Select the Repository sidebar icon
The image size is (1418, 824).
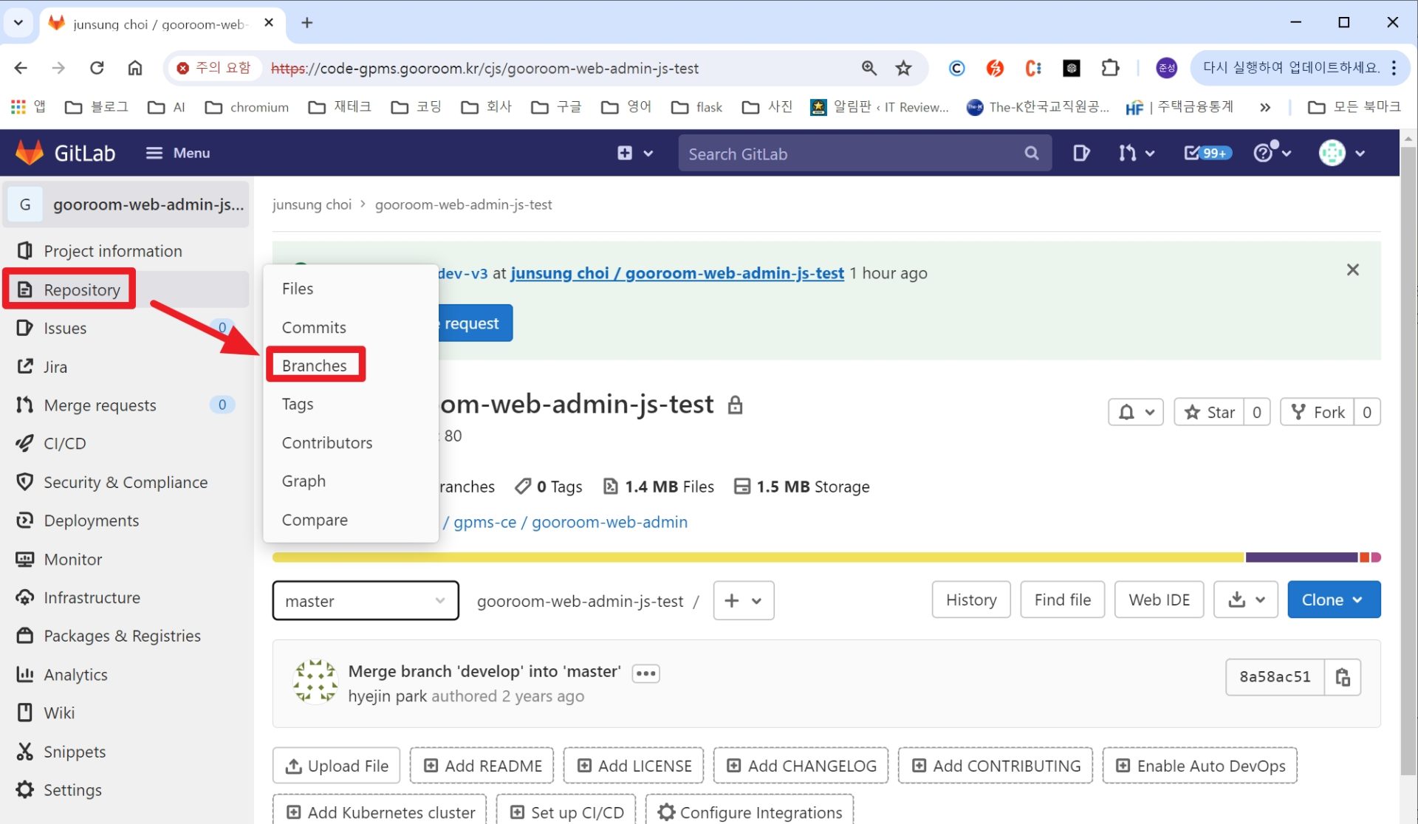[26, 289]
